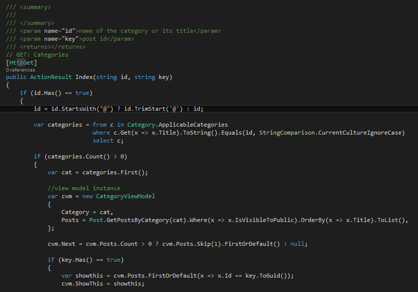Image resolution: width=418 pixels, height=292 pixels.
Task: Click the "//view model instance" comment
Action: pos(84,188)
